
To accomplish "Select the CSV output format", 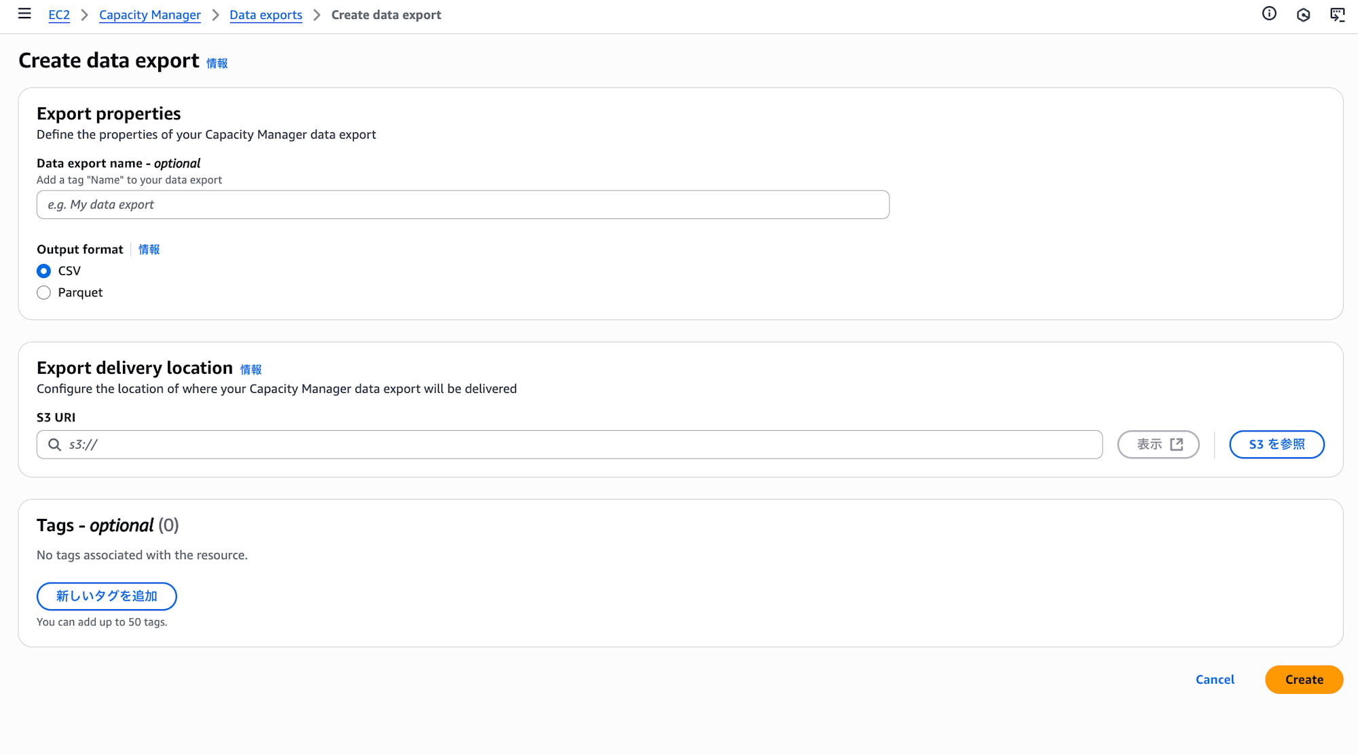I will (44, 271).
